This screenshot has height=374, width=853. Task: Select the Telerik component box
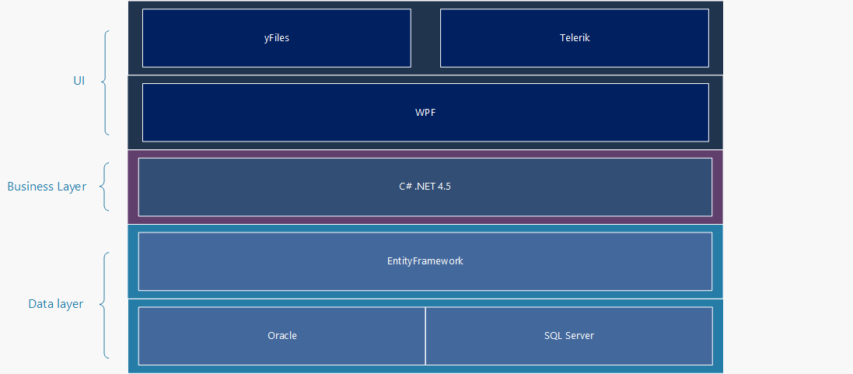pyautogui.click(x=575, y=38)
